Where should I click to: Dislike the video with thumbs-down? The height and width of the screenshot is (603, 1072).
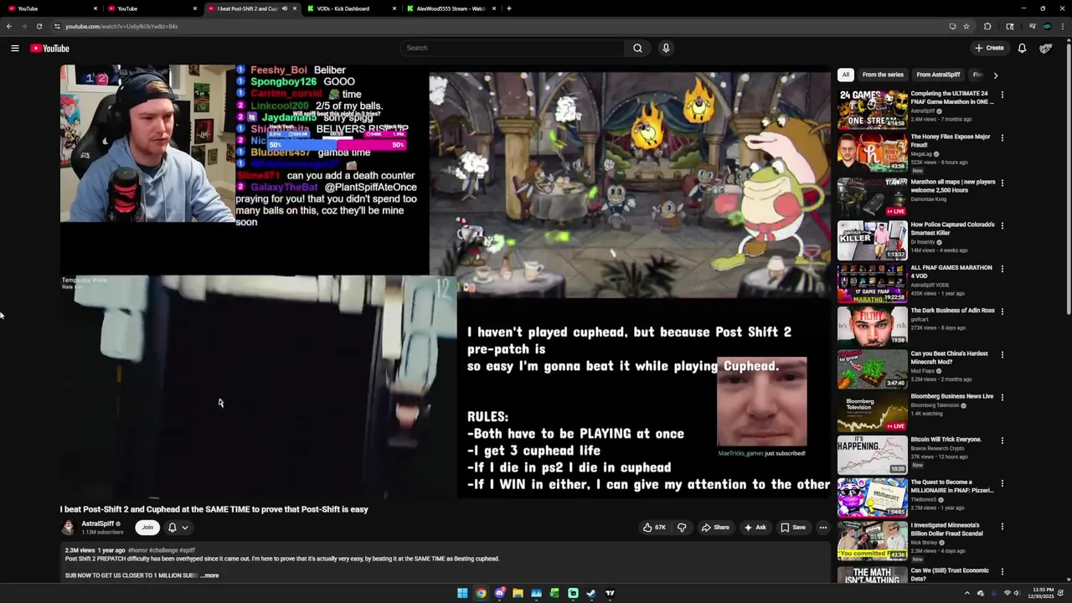(x=682, y=528)
